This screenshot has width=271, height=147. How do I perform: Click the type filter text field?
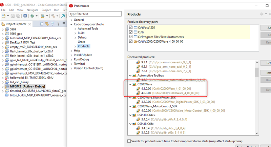coord(95,14)
